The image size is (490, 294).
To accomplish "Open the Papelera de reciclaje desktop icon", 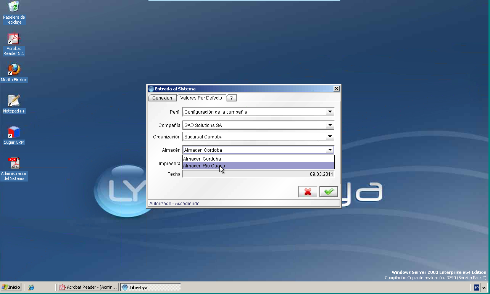I will [14, 13].
